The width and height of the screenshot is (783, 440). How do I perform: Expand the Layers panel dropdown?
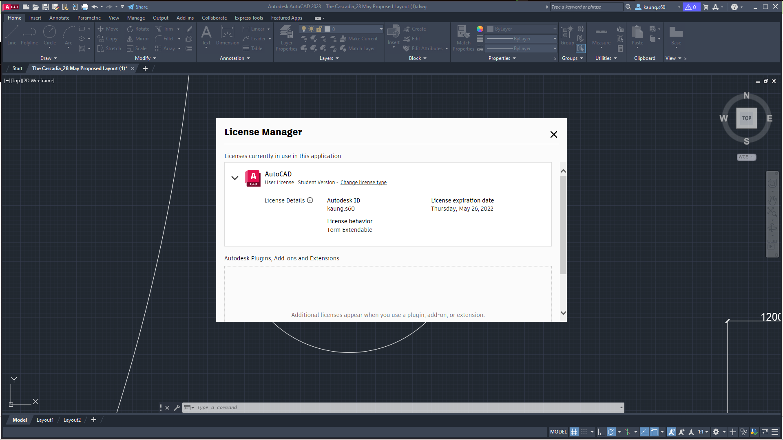point(329,58)
